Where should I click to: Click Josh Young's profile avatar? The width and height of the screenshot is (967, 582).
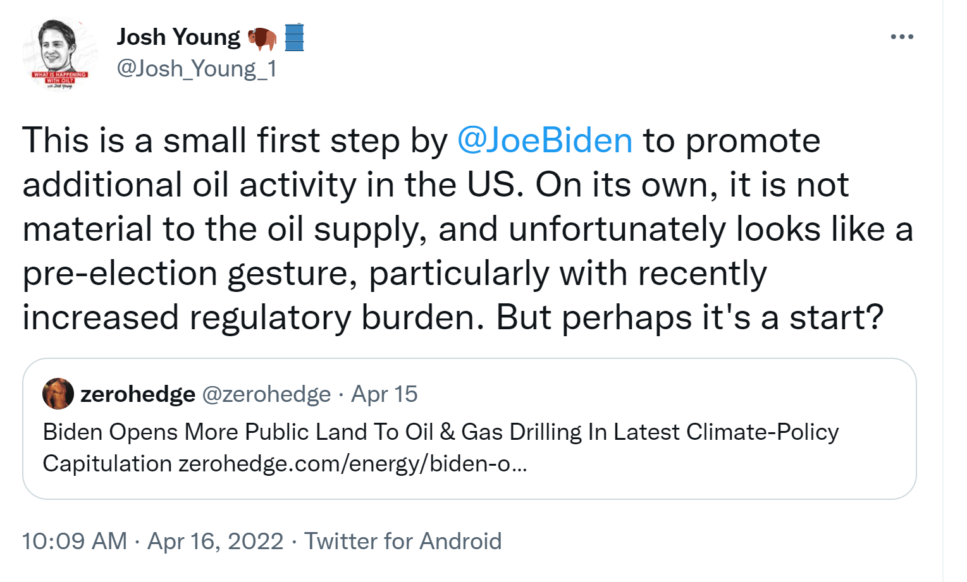(x=58, y=54)
